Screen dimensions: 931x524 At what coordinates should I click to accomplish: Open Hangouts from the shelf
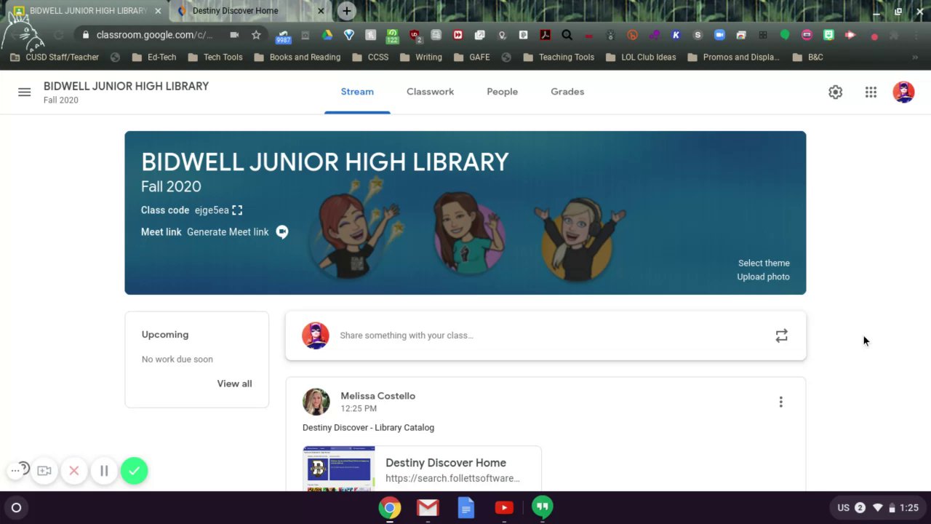(x=542, y=507)
